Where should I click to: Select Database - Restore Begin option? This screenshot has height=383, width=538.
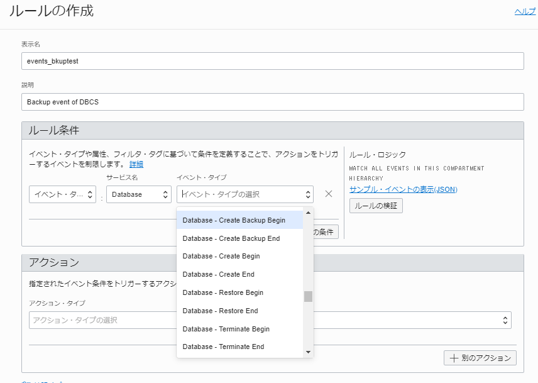click(x=240, y=292)
